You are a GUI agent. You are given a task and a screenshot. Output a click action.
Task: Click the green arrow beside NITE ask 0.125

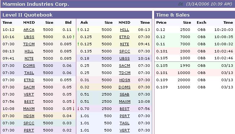(78, 44)
